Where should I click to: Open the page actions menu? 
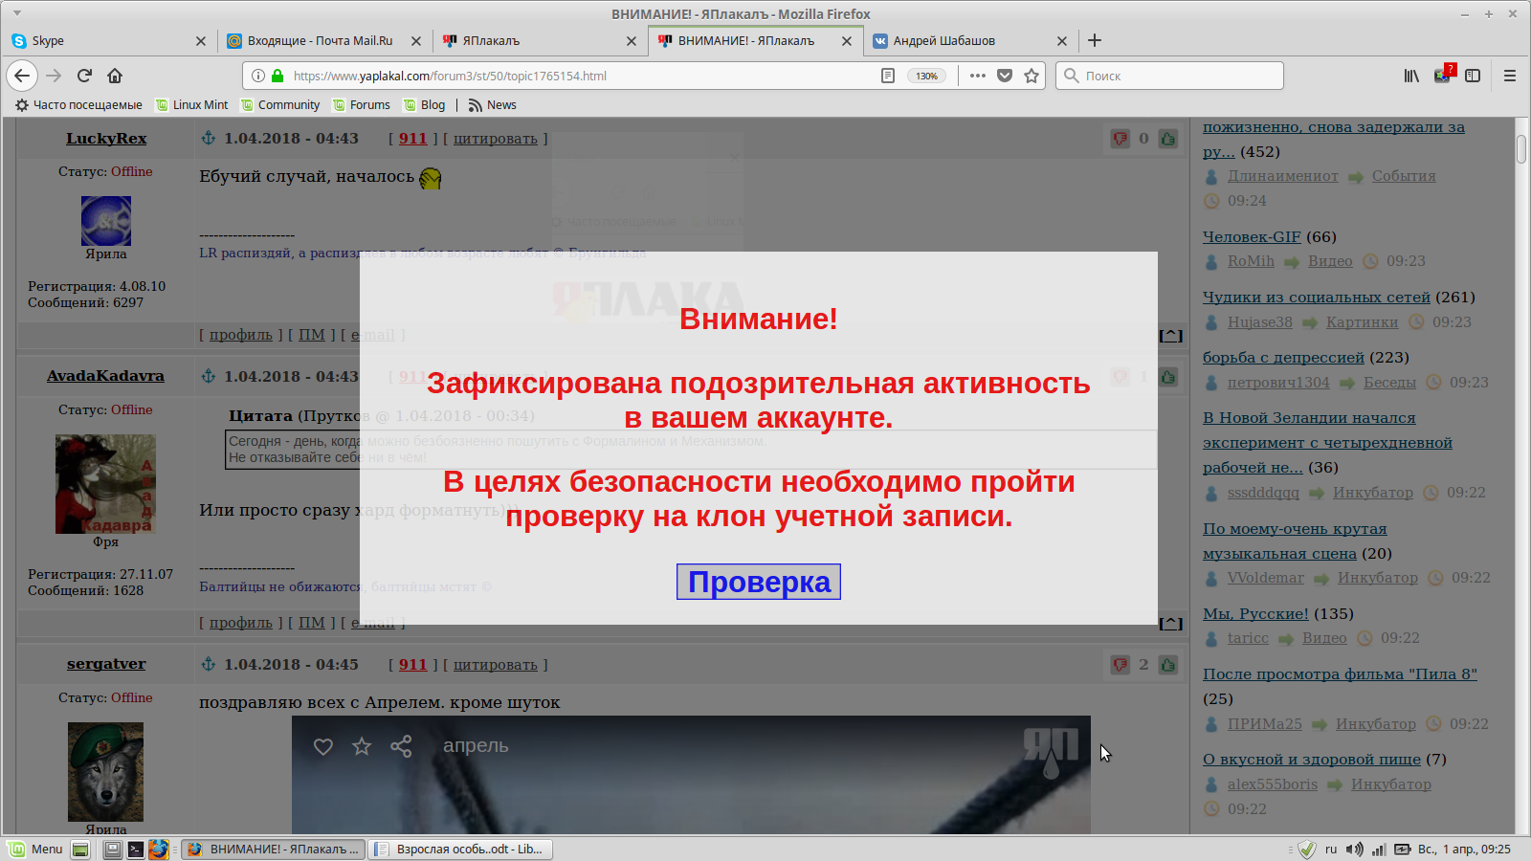[x=977, y=76]
